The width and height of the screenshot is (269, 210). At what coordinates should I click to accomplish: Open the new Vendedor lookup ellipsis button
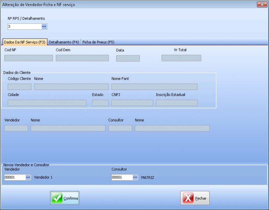(x=28, y=177)
